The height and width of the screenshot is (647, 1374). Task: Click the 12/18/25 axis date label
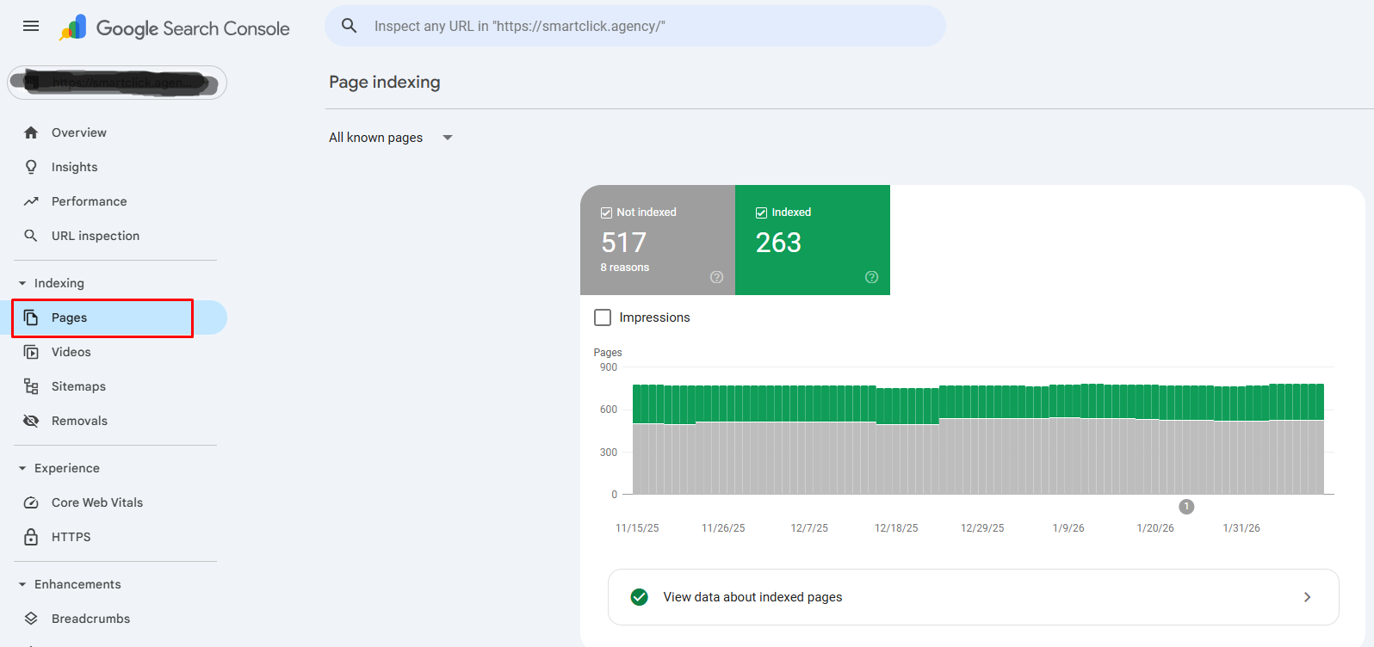tap(896, 528)
